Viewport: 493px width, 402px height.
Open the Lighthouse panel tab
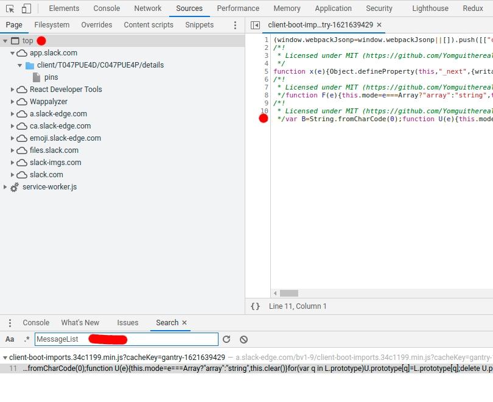coord(430,8)
